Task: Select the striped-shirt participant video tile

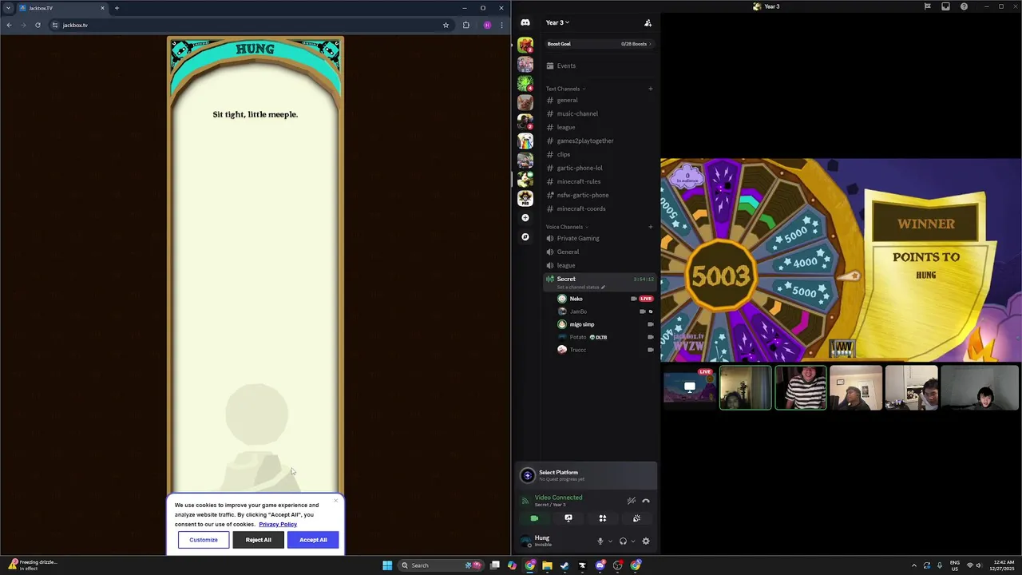Action: tap(801, 387)
